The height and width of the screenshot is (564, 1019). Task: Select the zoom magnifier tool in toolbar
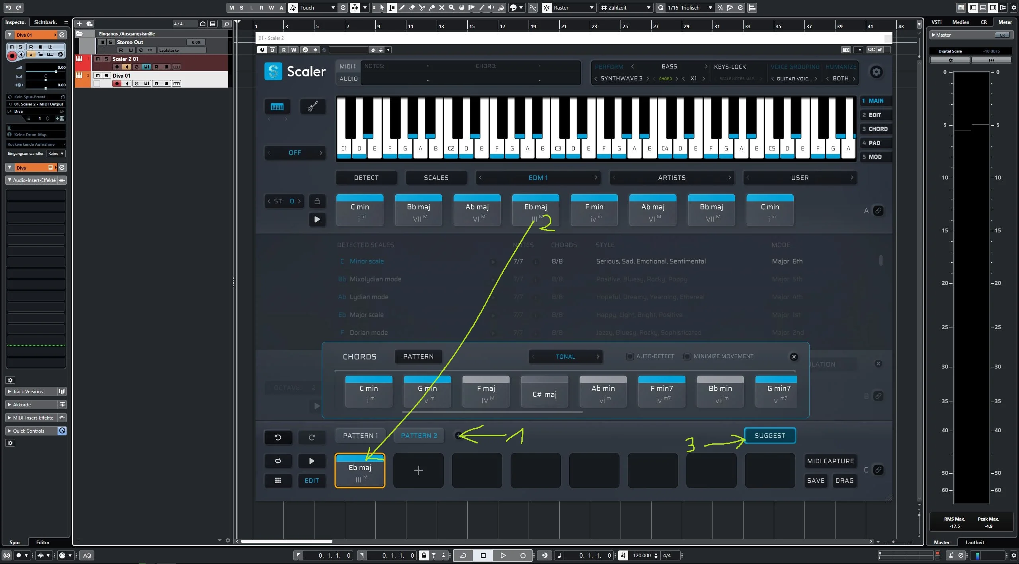pyautogui.click(x=452, y=8)
